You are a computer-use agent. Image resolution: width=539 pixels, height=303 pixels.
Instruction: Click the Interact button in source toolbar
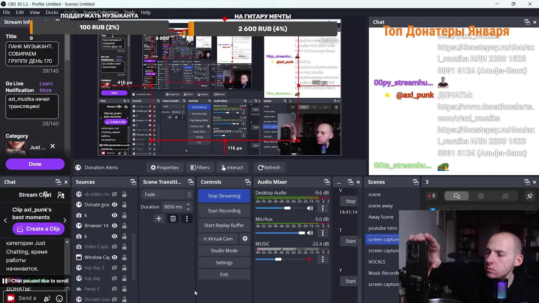232,167
